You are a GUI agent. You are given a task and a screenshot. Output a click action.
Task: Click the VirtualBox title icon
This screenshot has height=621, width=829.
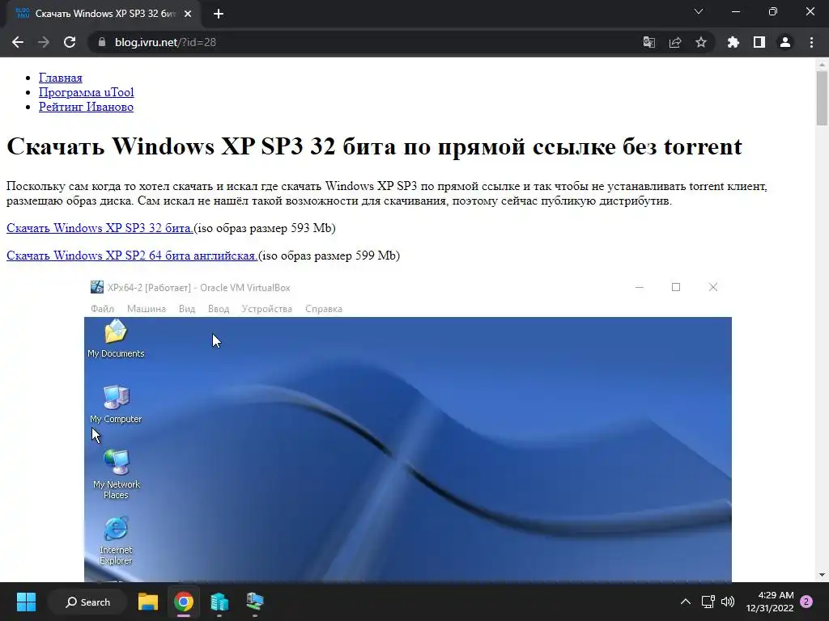pos(97,287)
